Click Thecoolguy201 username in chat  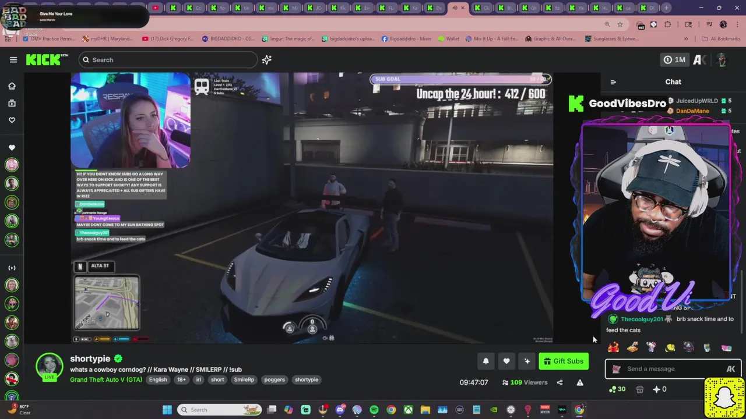(x=642, y=319)
